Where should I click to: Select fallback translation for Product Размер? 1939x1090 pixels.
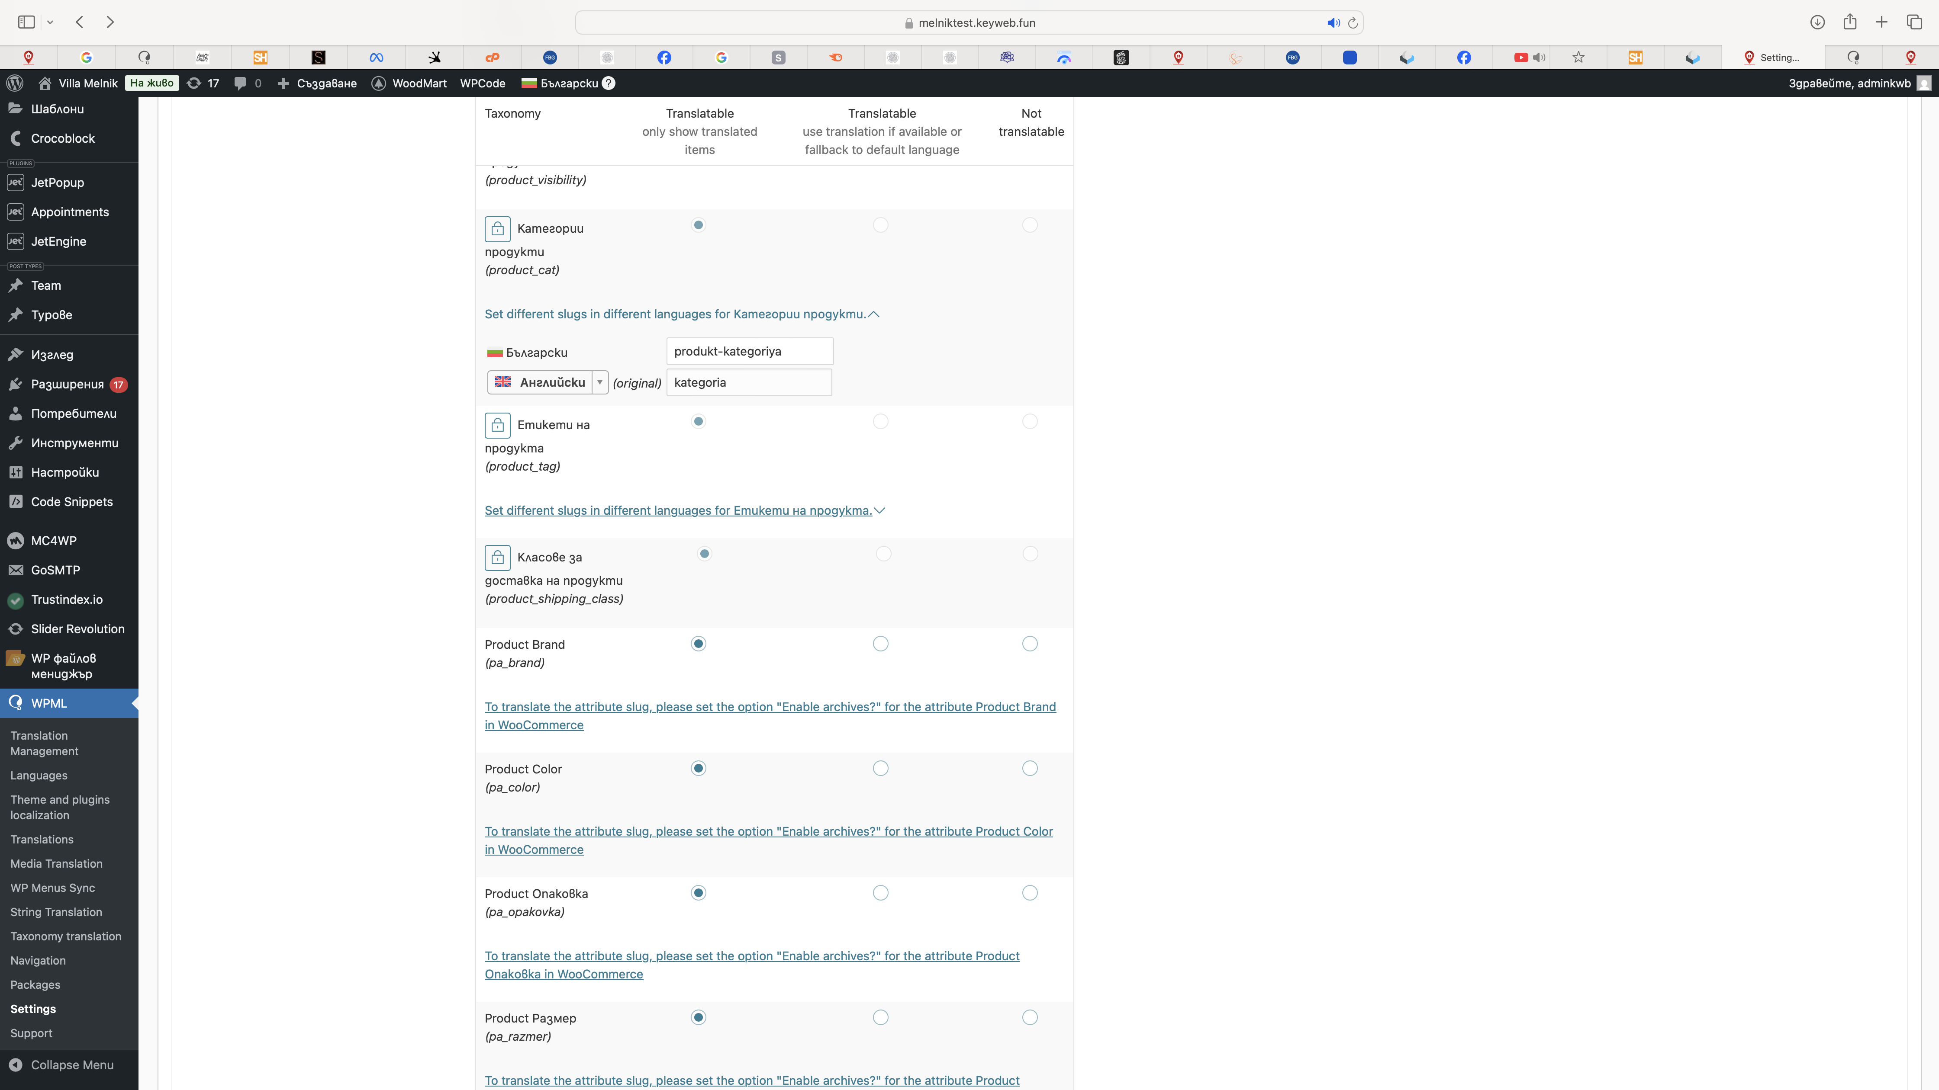click(x=881, y=1018)
